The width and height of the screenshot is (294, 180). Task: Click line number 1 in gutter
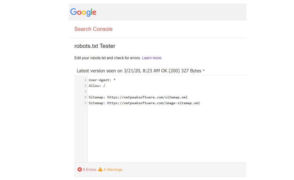pyautogui.click(x=85, y=80)
